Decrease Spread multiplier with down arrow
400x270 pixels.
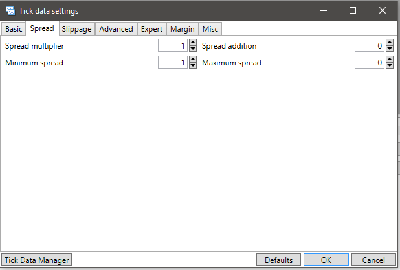point(193,49)
